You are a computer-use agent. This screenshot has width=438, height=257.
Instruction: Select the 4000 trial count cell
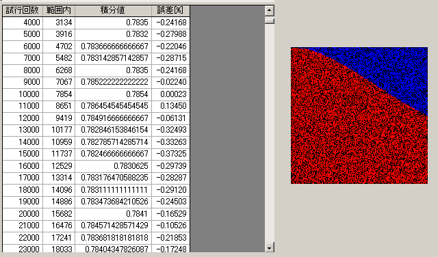[23, 23]
